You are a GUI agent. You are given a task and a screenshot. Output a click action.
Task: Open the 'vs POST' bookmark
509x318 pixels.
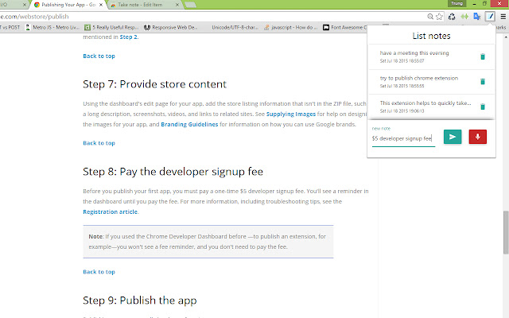pyautogui.click(x=10, y=28)
